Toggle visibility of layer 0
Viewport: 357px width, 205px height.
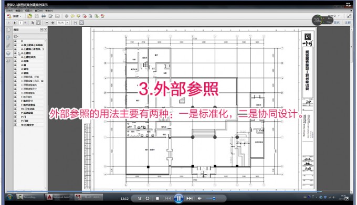click(15, 41)
